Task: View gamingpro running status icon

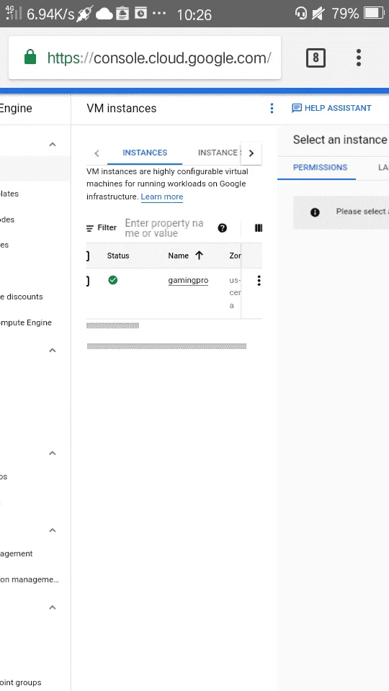Action: [x=113, y=280]
